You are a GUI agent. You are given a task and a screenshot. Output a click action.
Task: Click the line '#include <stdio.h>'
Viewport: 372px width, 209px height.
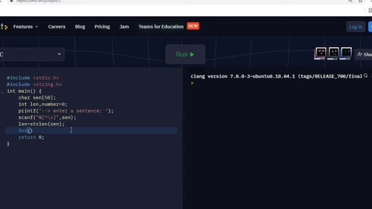[x=33, y=78]
